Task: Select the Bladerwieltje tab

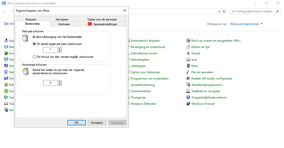Action: tap(33, 24)
